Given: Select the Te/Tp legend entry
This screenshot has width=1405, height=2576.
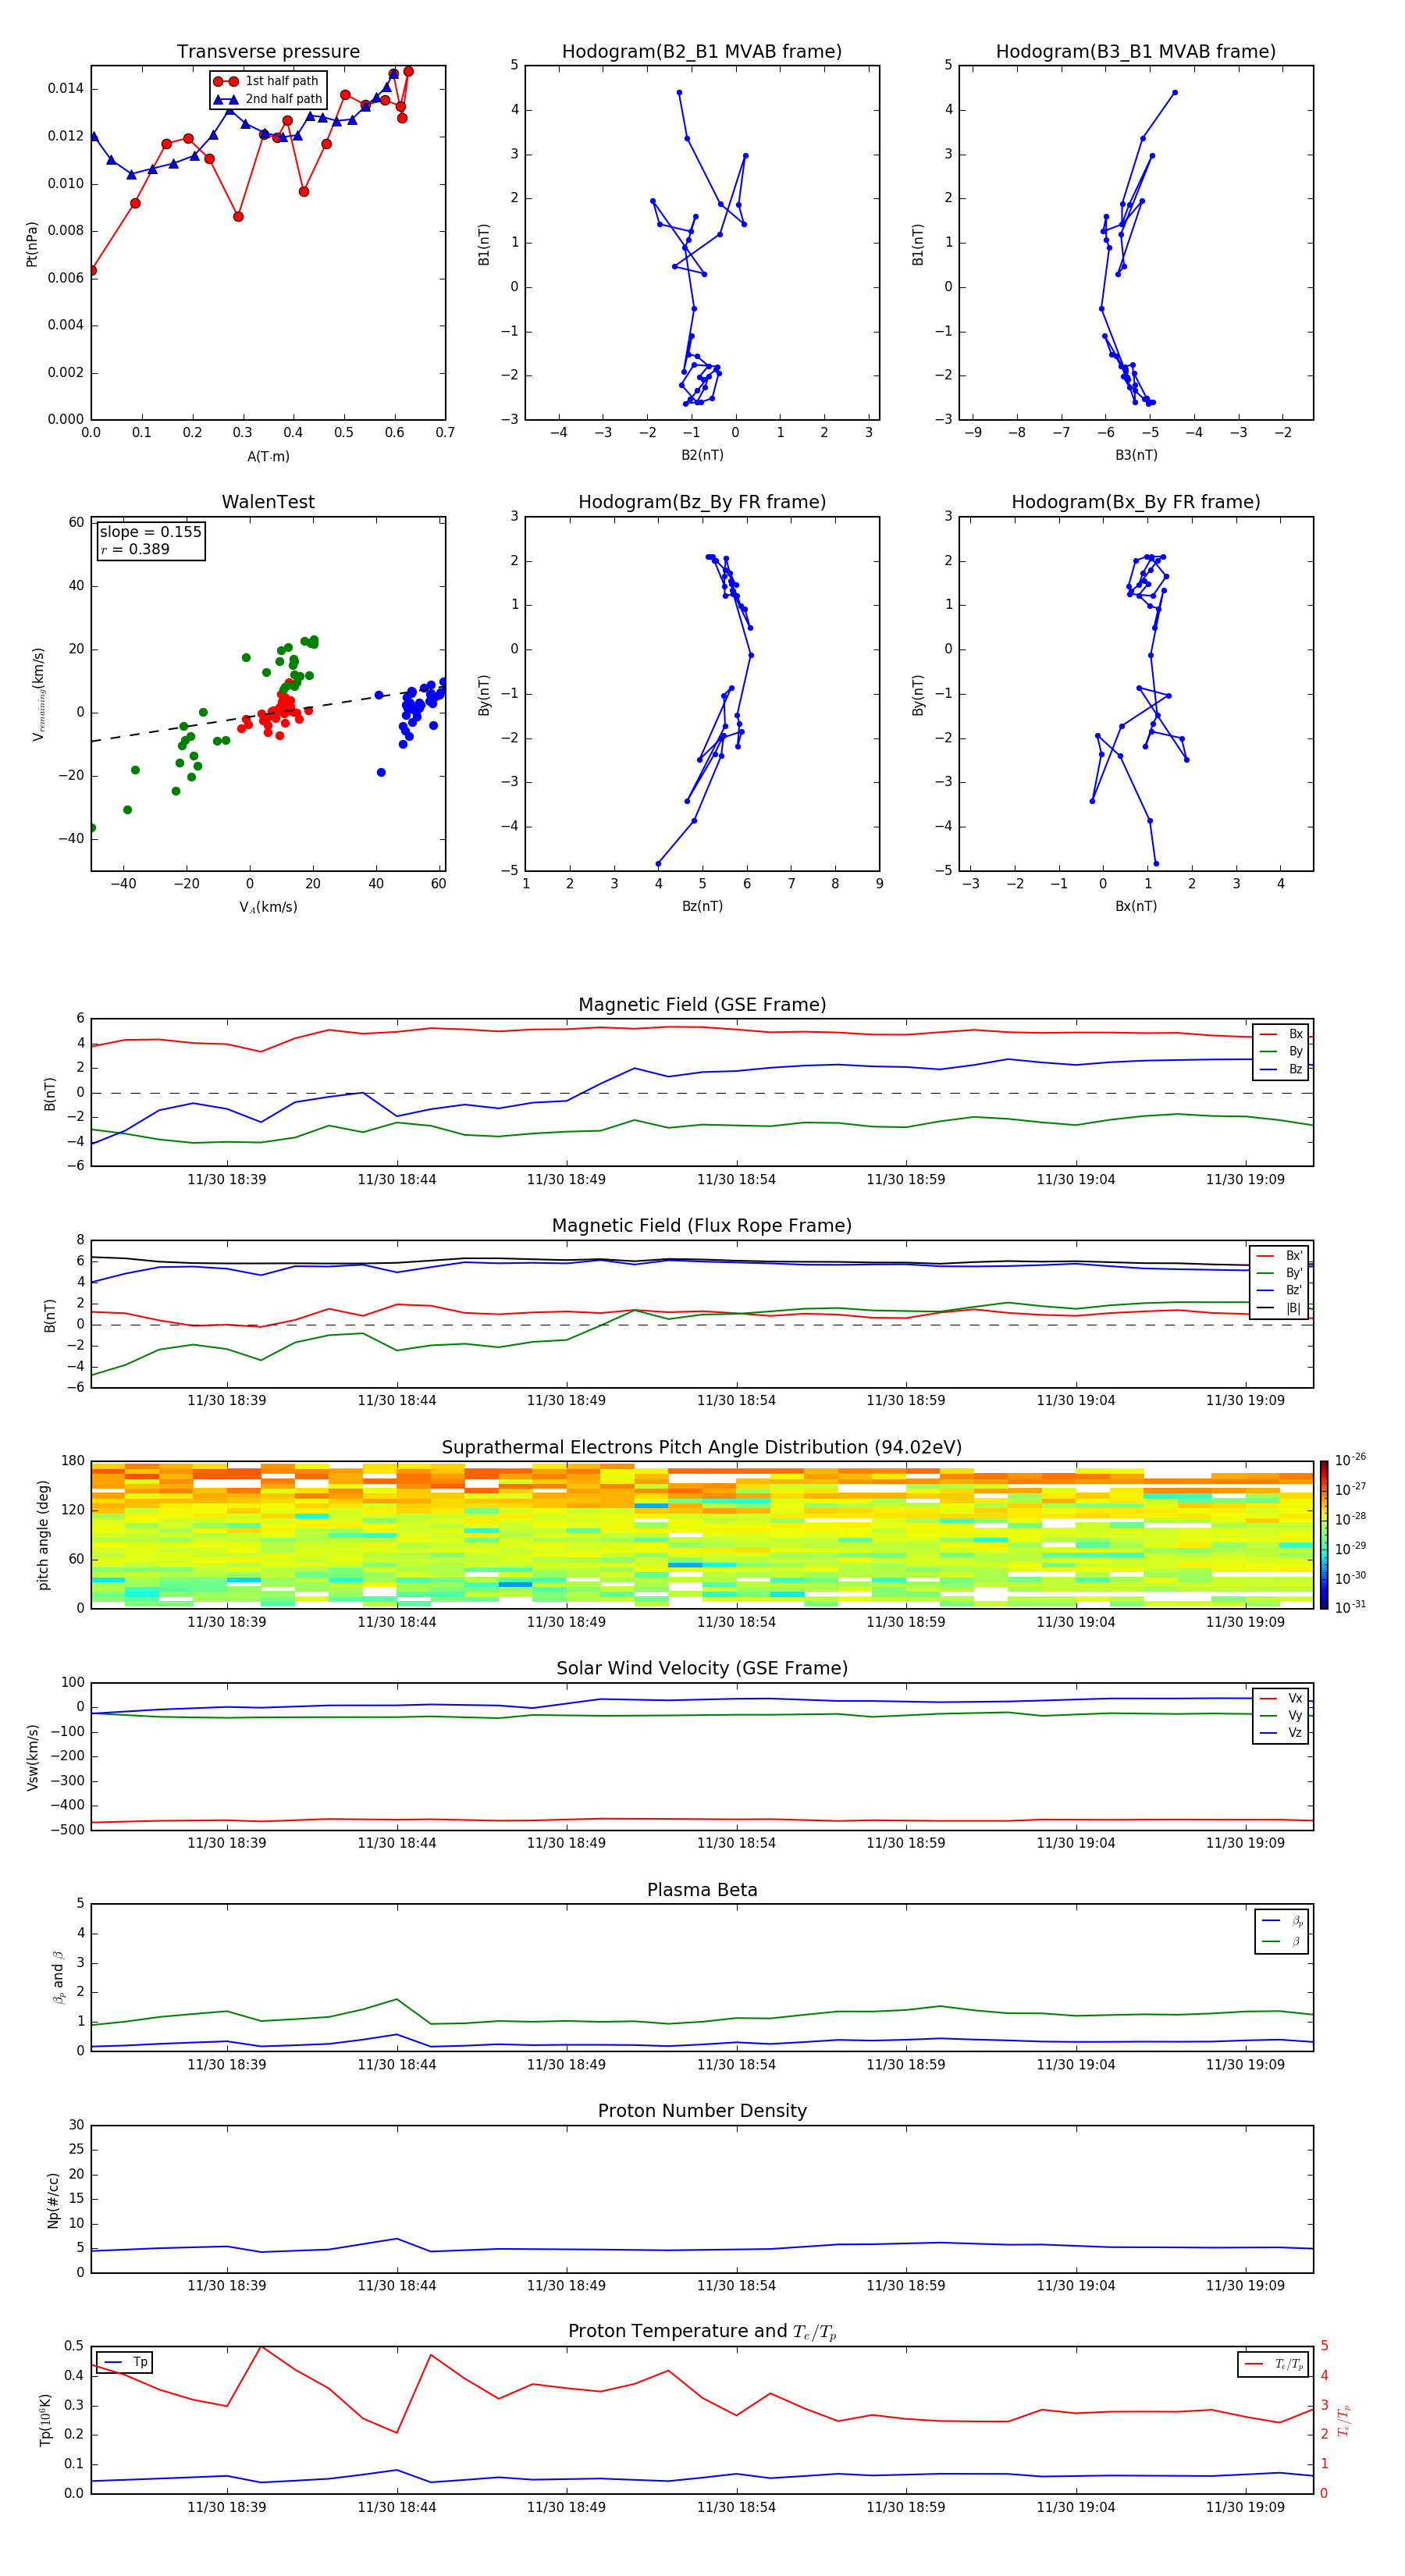Looking at the screenshot, I should click(1274, 2364).
